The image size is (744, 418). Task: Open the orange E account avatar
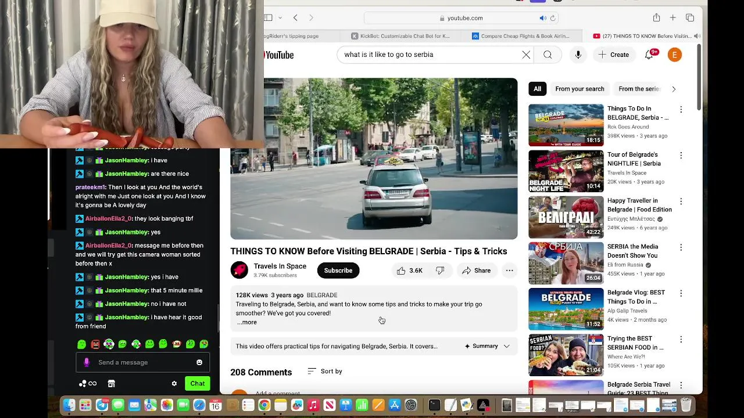coord(674,55)
